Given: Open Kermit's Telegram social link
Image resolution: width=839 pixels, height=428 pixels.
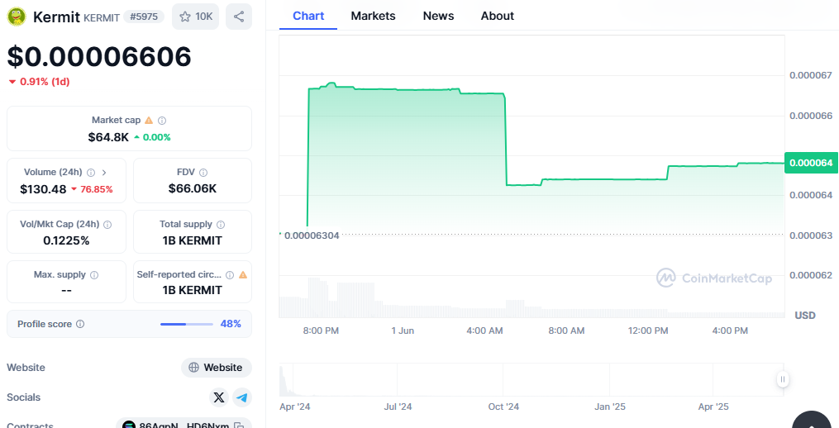Looking at the screenshot, I should coord(242,397).
